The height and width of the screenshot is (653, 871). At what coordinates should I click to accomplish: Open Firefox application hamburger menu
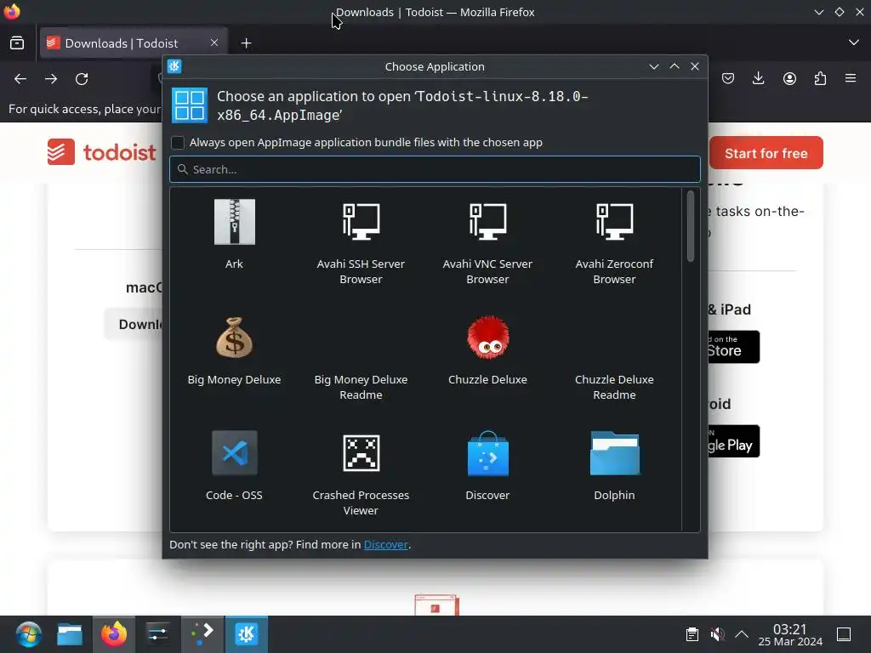[851, 79]
